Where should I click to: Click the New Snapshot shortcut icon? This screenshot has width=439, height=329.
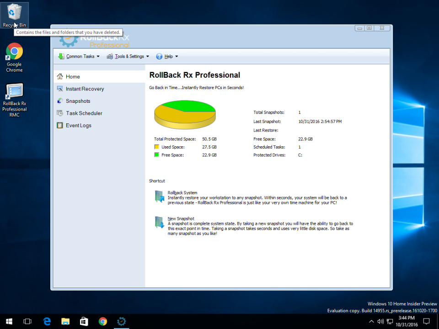(159, 222)
